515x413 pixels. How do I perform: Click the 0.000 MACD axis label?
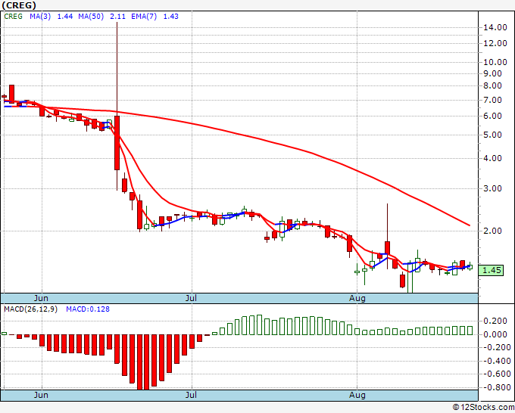(495, 334)
